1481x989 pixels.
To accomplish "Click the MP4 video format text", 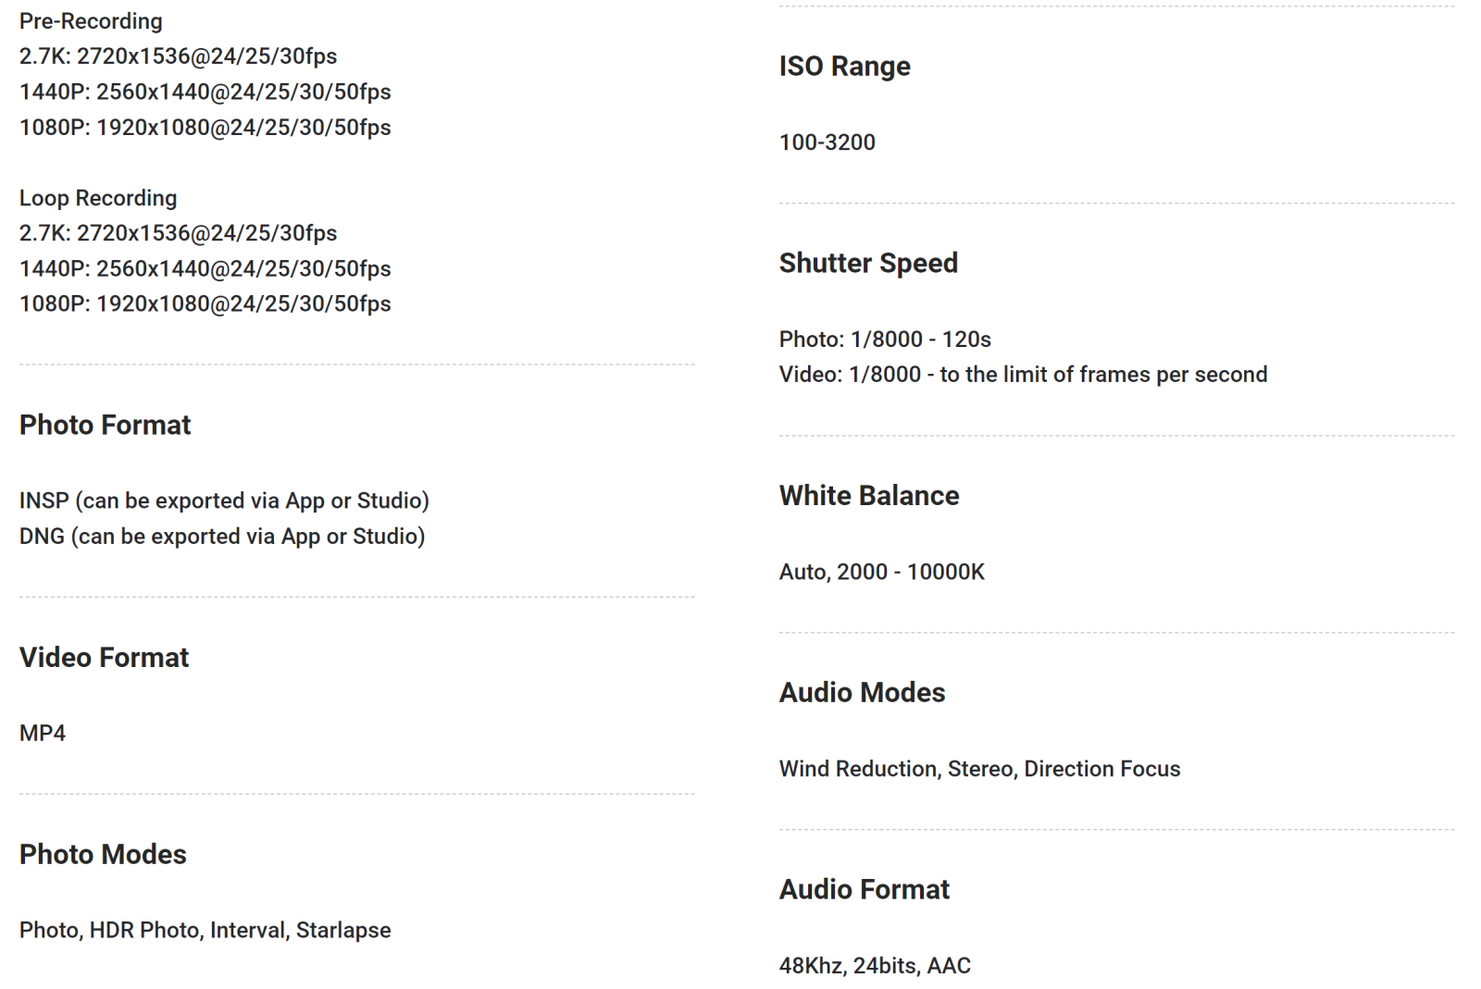I will tap(43, 734).
